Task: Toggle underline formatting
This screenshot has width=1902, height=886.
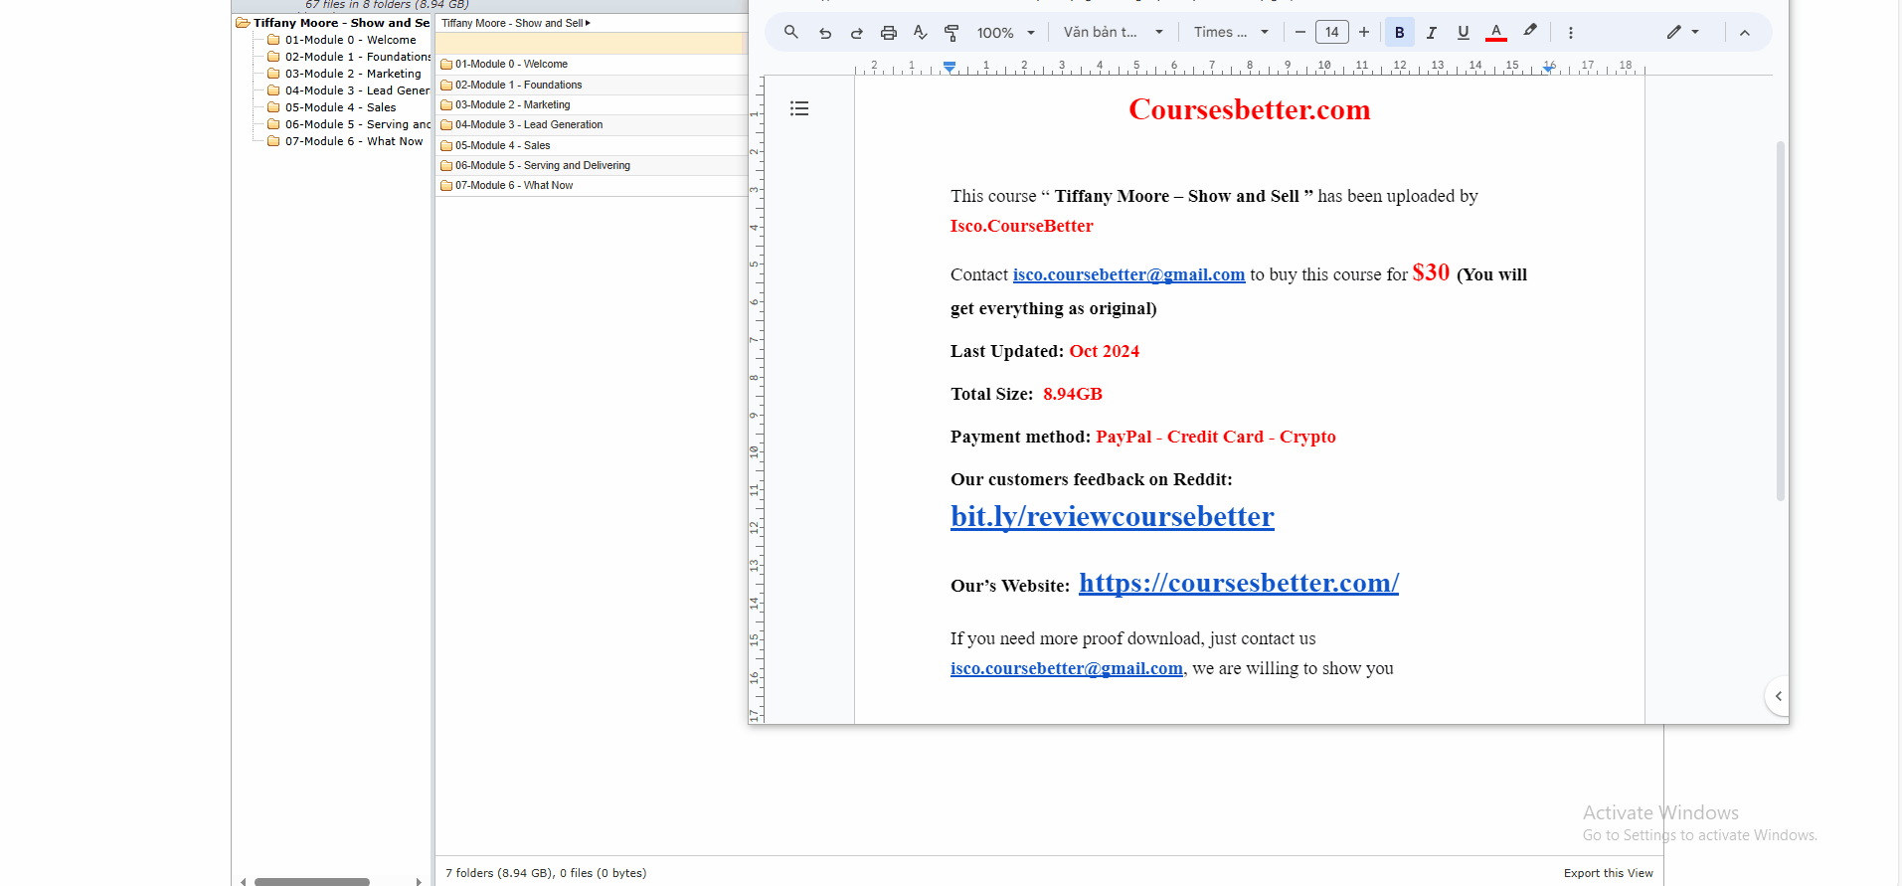Action: [x=1463, y=33]
